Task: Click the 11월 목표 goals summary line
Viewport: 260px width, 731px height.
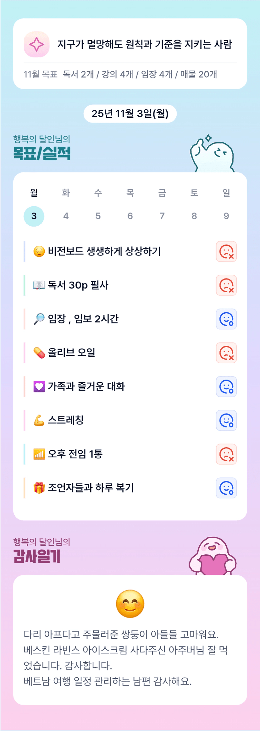Action: tap(120, 74)
